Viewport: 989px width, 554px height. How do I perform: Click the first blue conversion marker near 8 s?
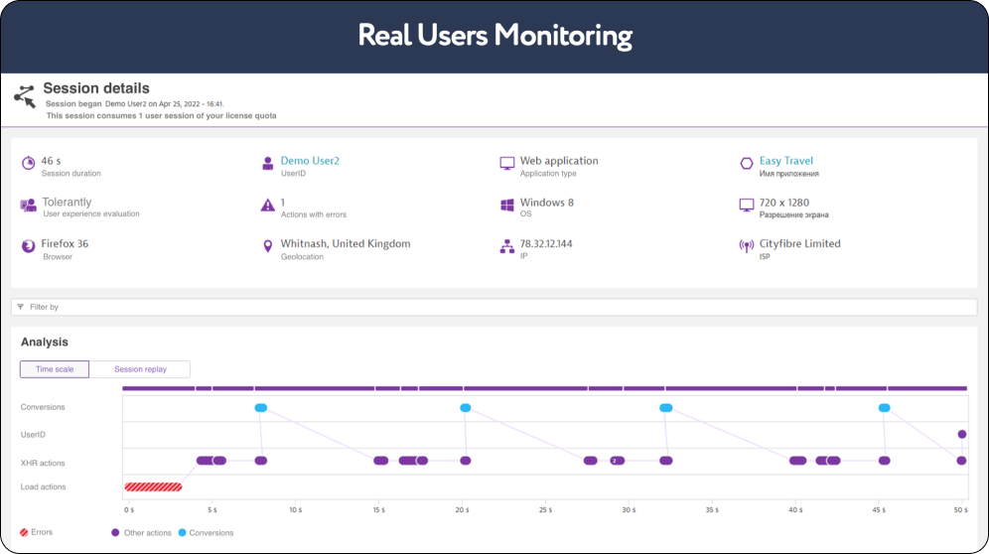point(260,407)
